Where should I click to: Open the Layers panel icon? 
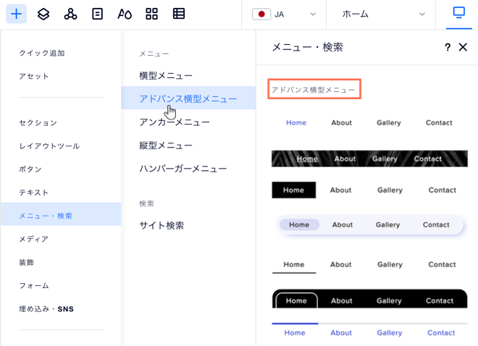(x=43, y=14)
